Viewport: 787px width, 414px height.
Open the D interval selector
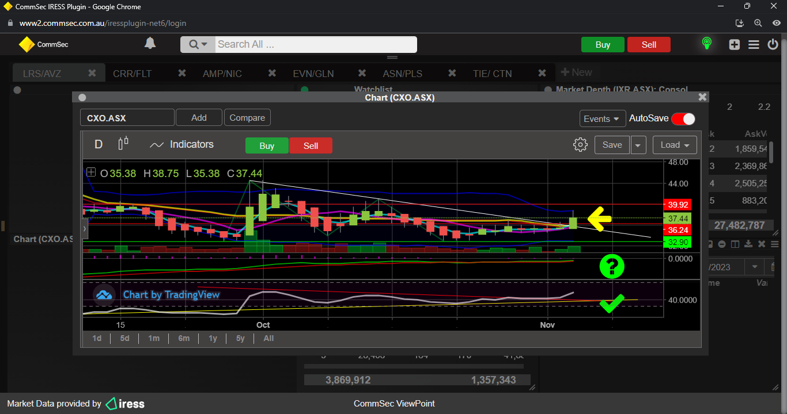click(99, 144)
